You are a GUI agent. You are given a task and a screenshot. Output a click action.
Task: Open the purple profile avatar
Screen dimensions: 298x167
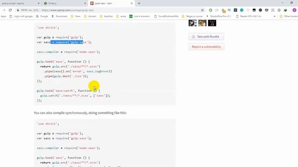[x=294, y=10]
